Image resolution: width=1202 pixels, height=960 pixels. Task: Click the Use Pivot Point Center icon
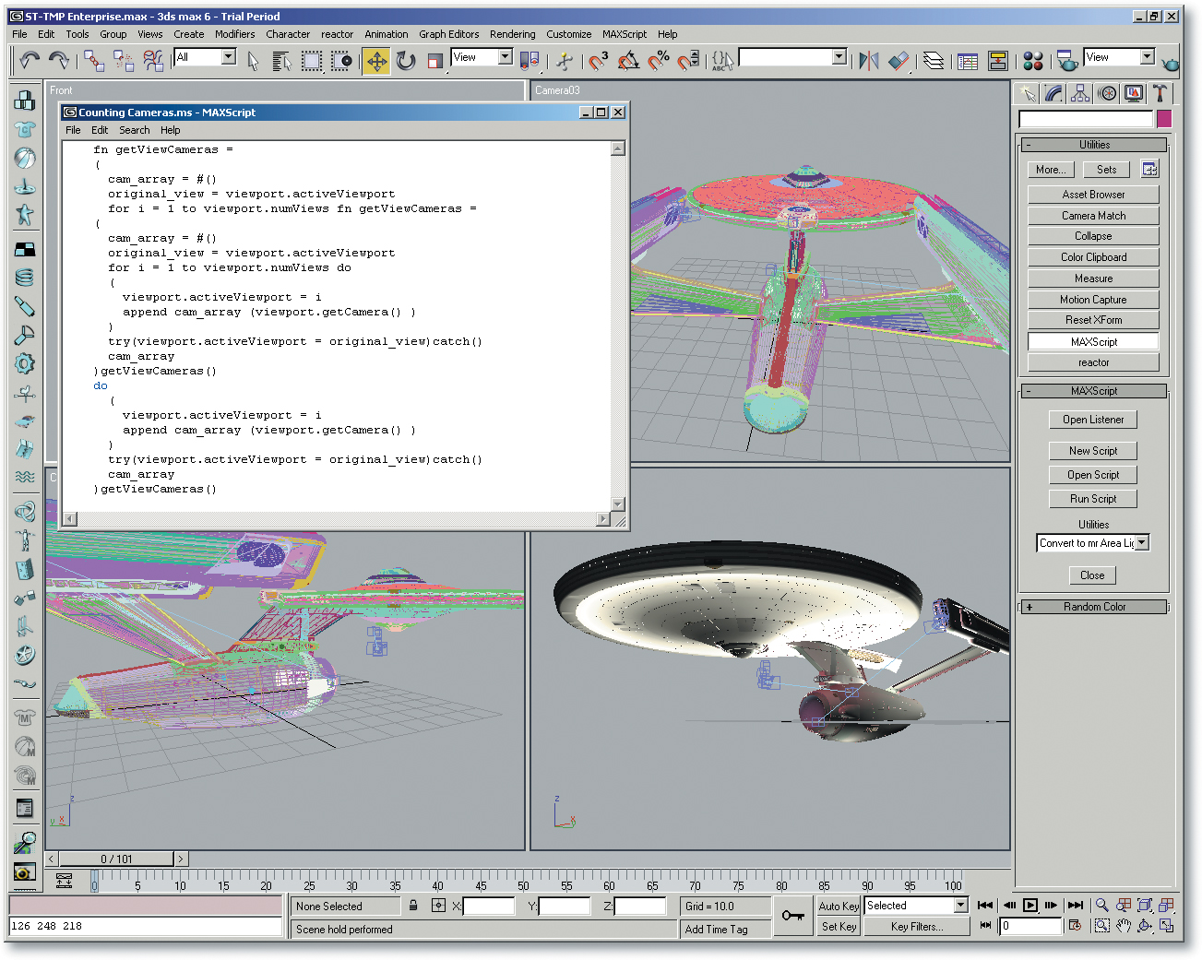pos(530,61)
